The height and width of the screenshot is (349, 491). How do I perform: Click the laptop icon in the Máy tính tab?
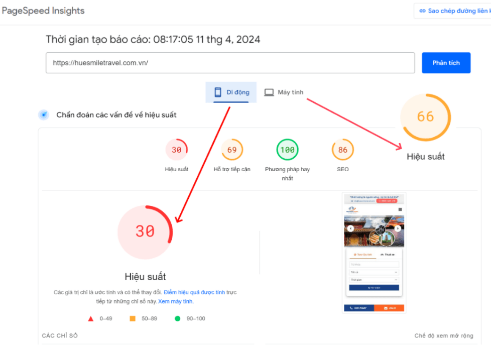(269, 92)
